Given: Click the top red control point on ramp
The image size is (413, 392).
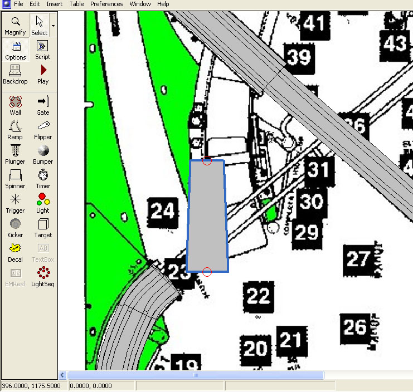Looking at the screenshot, I should [x=207, y=161].
